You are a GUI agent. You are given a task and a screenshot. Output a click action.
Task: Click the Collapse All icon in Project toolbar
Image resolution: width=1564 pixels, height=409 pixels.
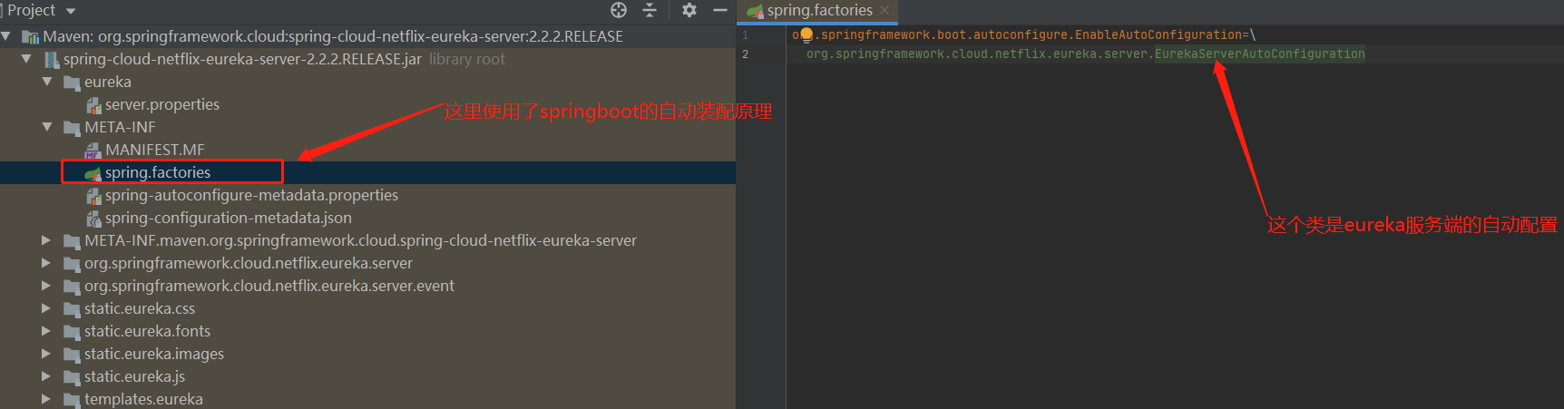pos(650,10)
